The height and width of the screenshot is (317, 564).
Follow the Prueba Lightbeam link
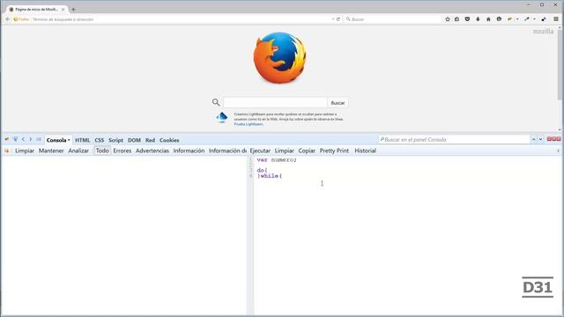tap(249, 124)
